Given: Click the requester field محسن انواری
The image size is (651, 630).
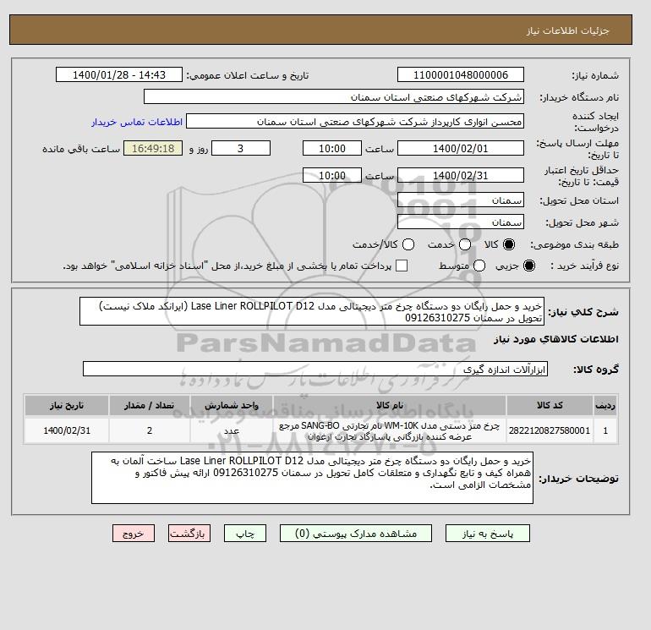Looking at the screenshot, I should tap(355, 122).
